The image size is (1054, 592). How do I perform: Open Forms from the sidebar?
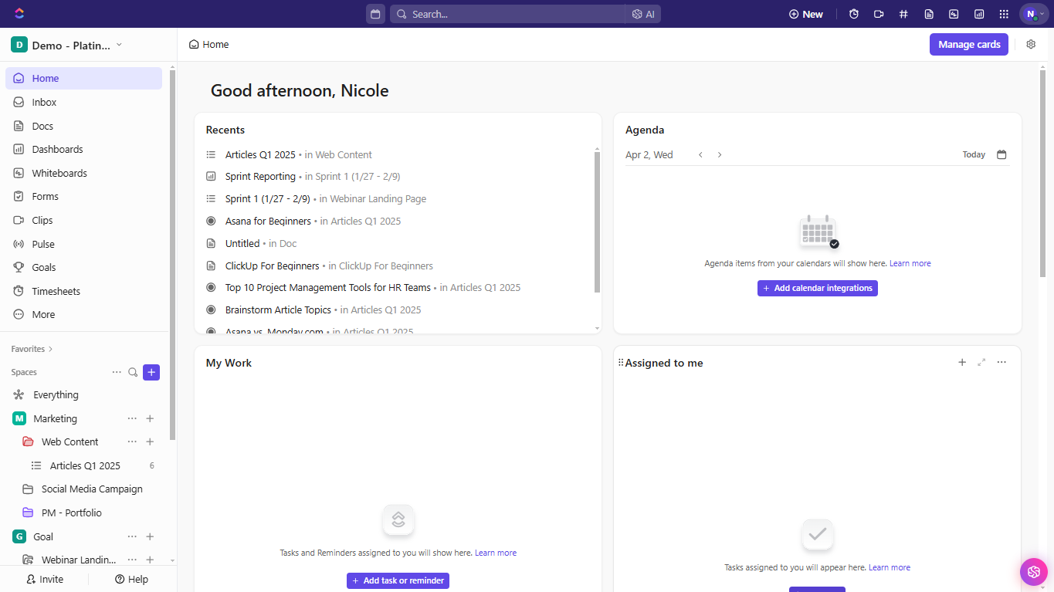(x=83, y=196)
